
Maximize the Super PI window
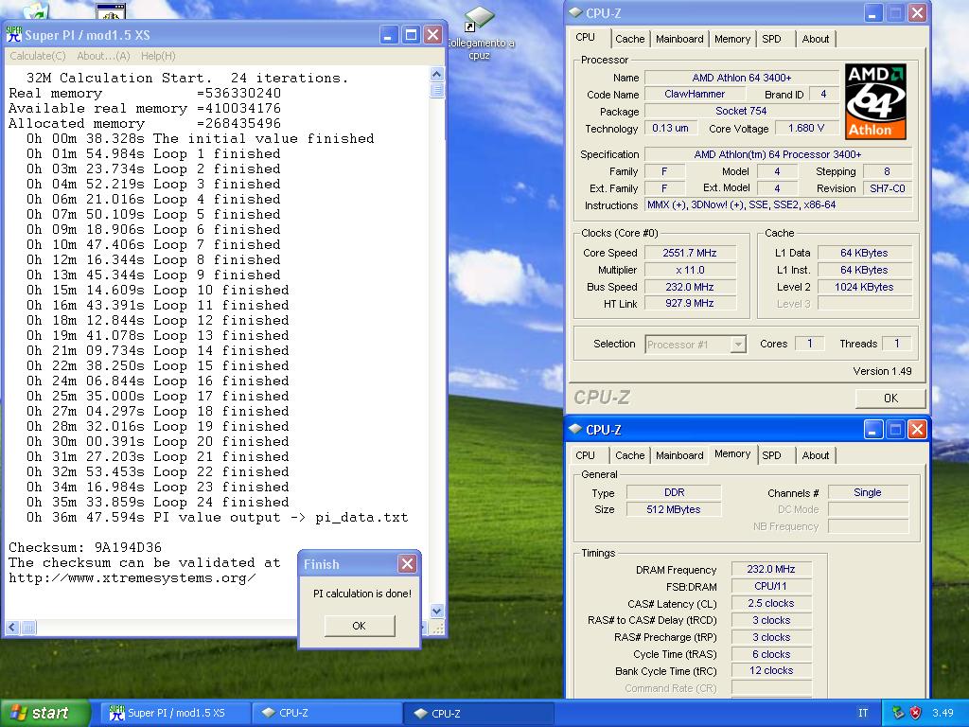click(411, 35)
